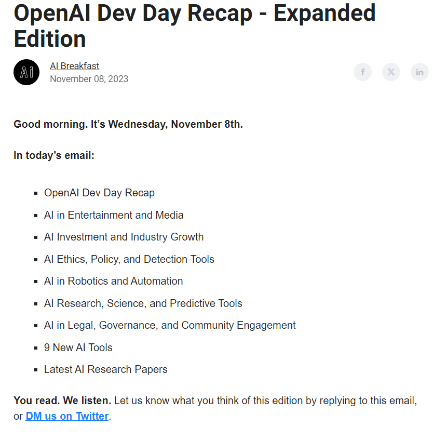Click the OpenAI Dev Day Recap headline
This screenshot has width=433, height=441.
(x=195, y=25)
